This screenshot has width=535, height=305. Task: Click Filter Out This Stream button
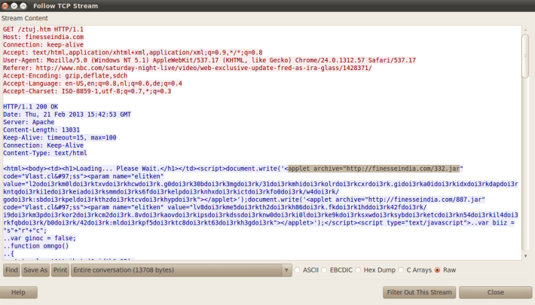pyautogui.click(x=419, y=292)
